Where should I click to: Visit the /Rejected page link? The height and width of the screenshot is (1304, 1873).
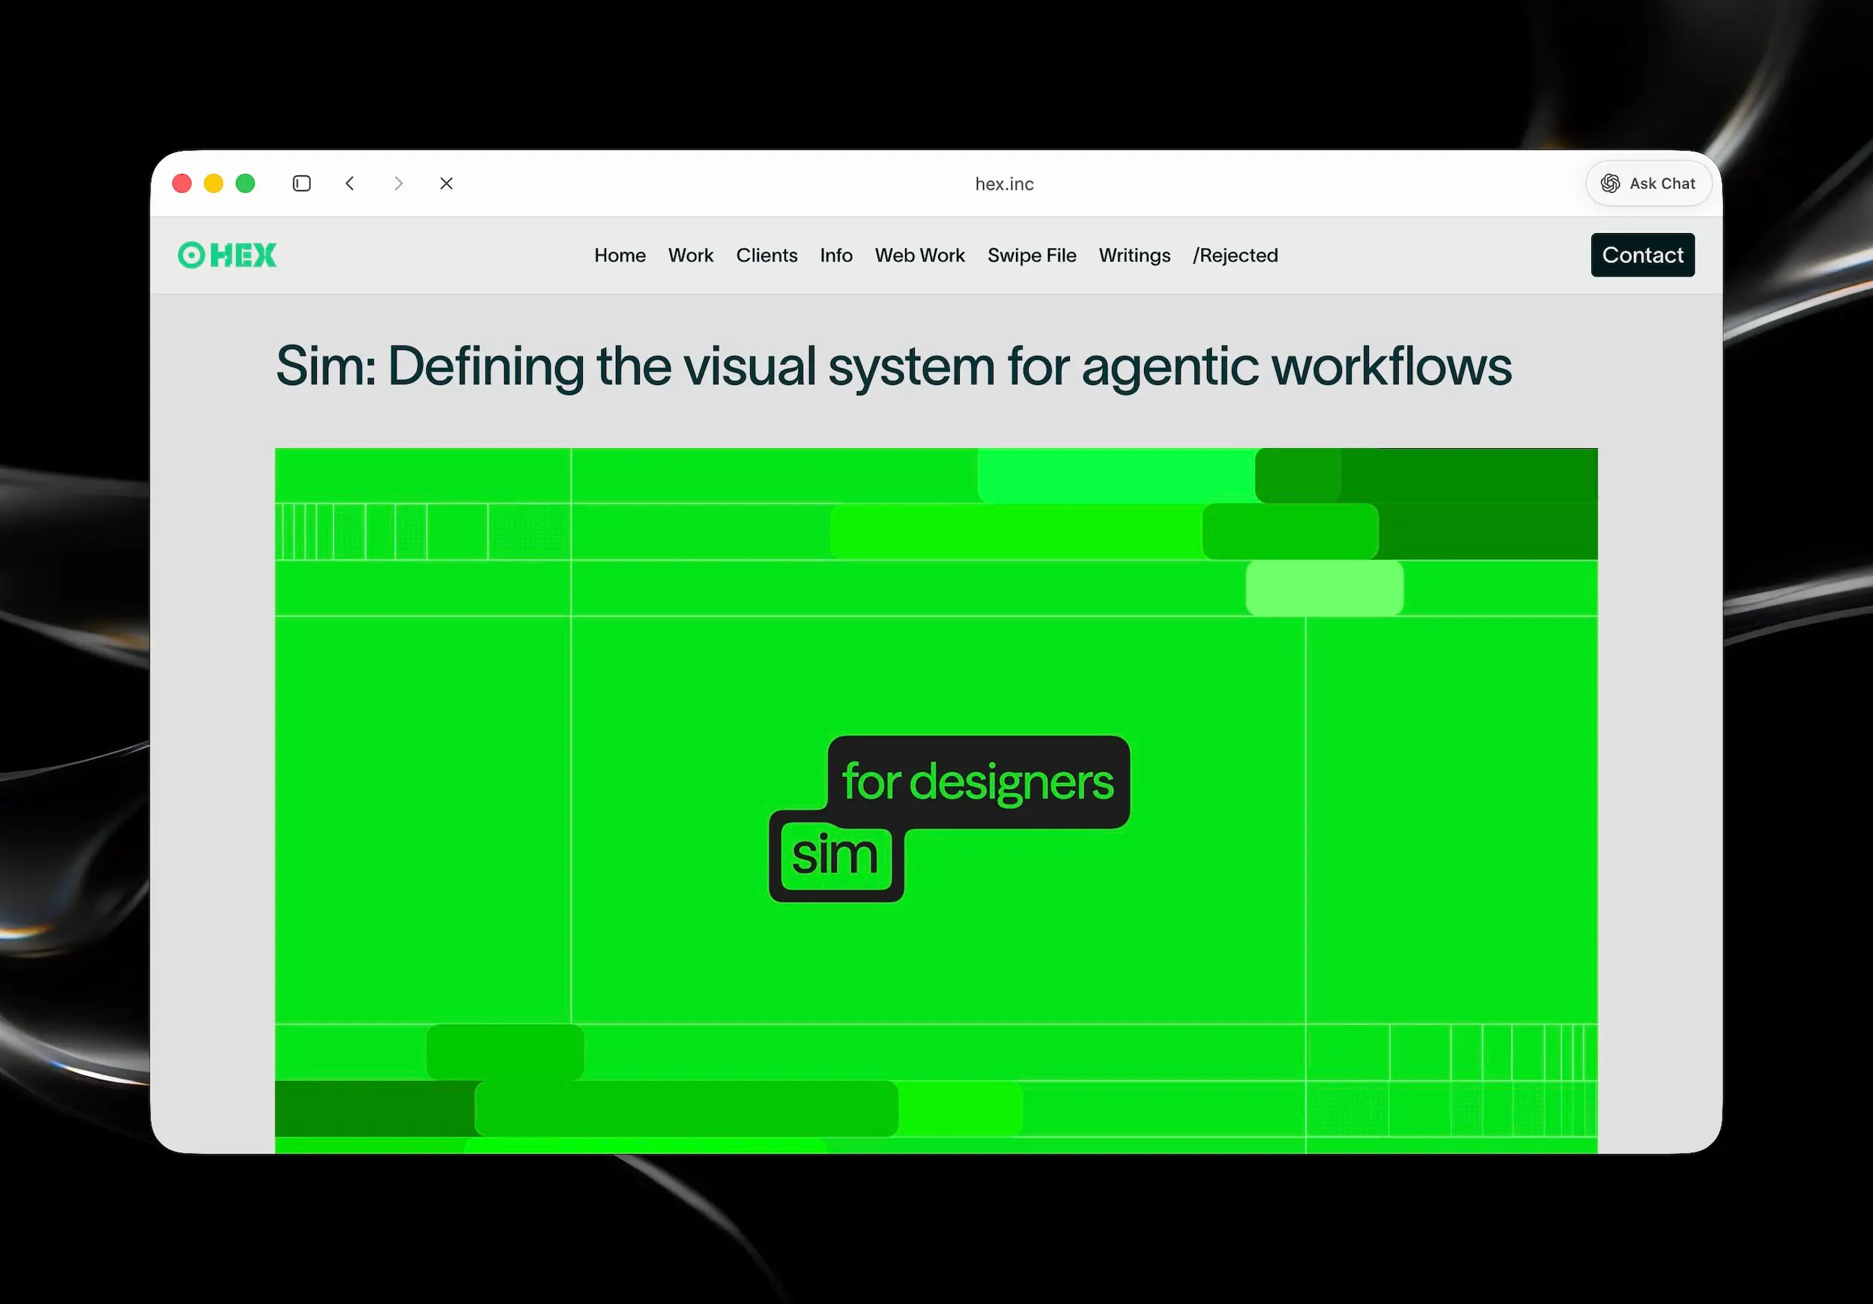tap(1235, 256)
